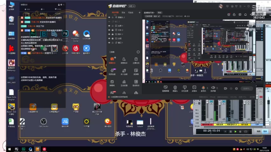The image size is (271, 152).
Task: Hide the 图片 1 source
Action: (x=109, y=34)
